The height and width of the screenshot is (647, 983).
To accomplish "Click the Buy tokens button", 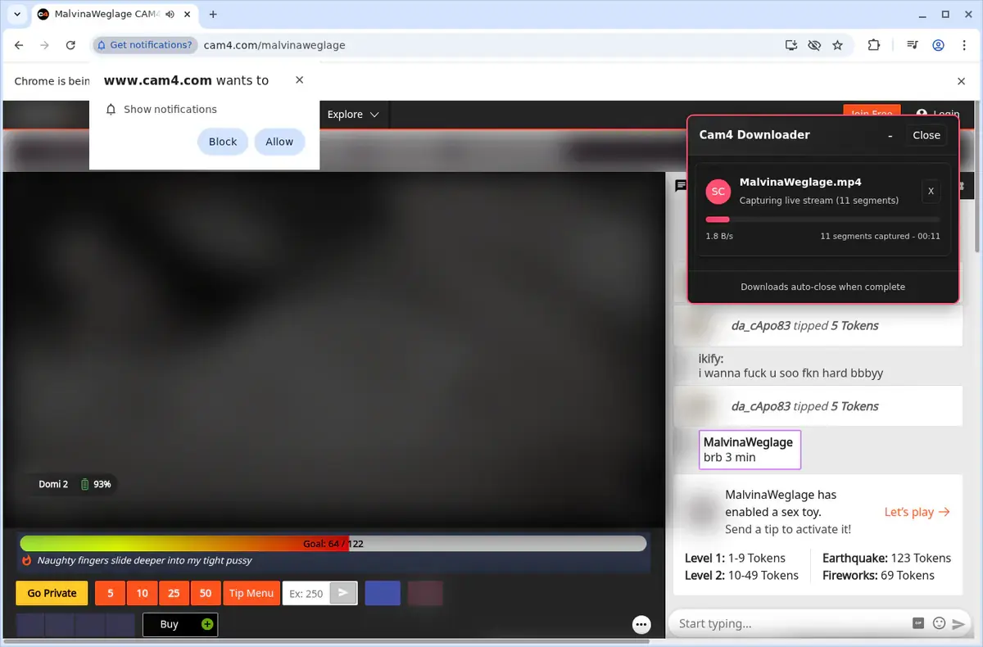I will click(180, 624).
